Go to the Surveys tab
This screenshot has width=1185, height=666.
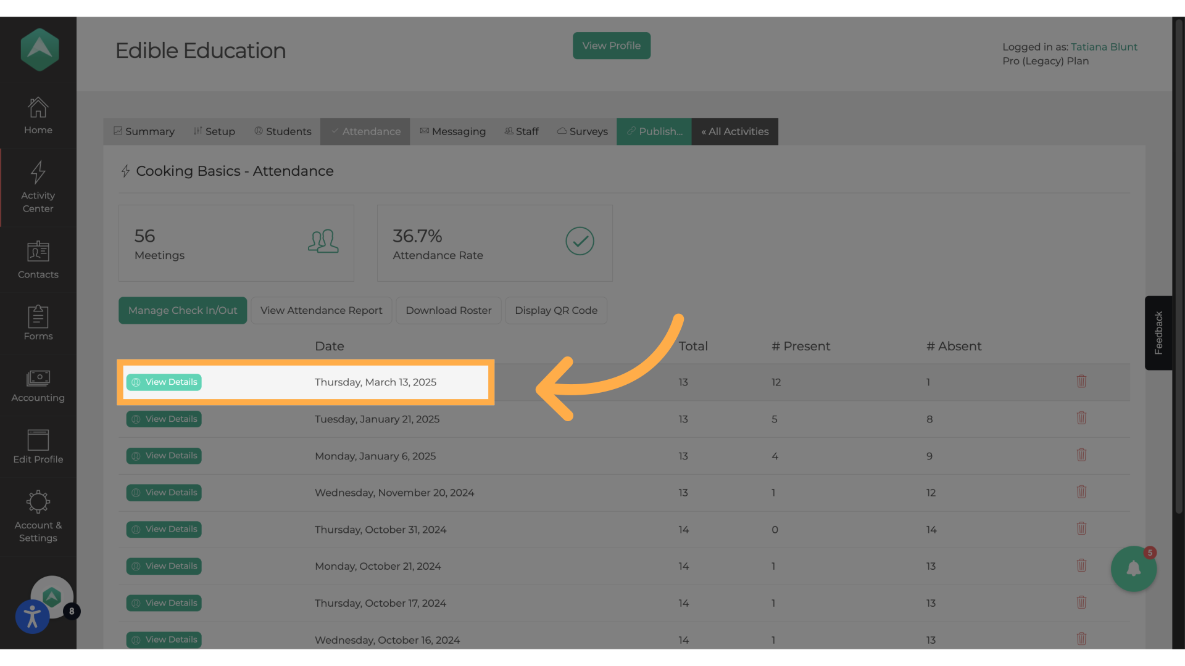click(x=582, y=131)
